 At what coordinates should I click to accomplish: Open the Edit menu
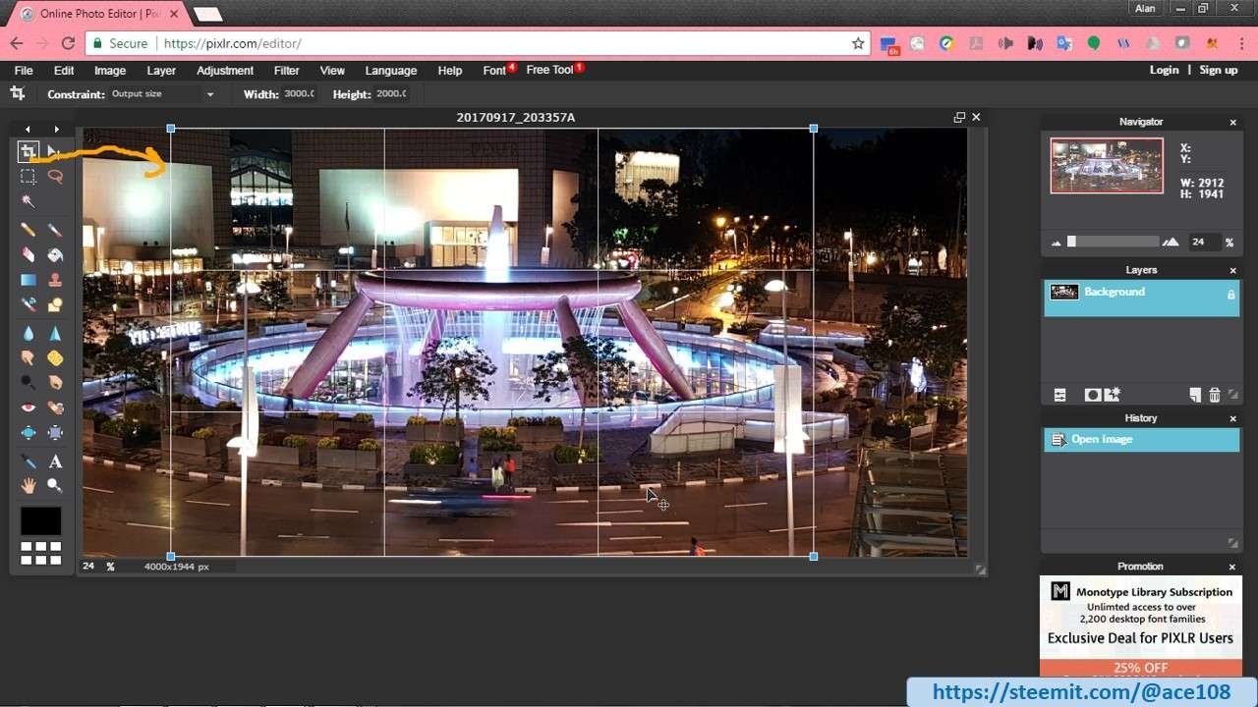[64, 71]
